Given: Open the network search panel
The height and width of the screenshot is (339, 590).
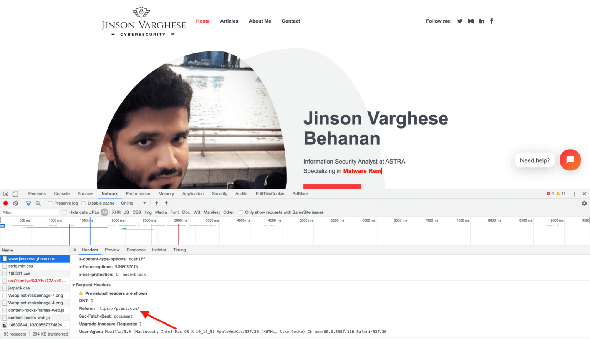Looking at the screenshot, I should pyautogui.click(x=38, y=203).
